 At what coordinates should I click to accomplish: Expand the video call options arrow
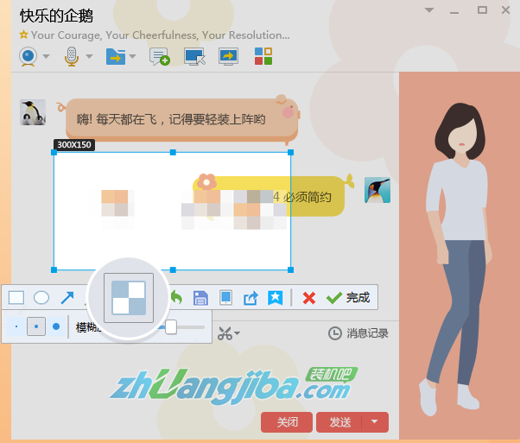(x=47, y=57)
